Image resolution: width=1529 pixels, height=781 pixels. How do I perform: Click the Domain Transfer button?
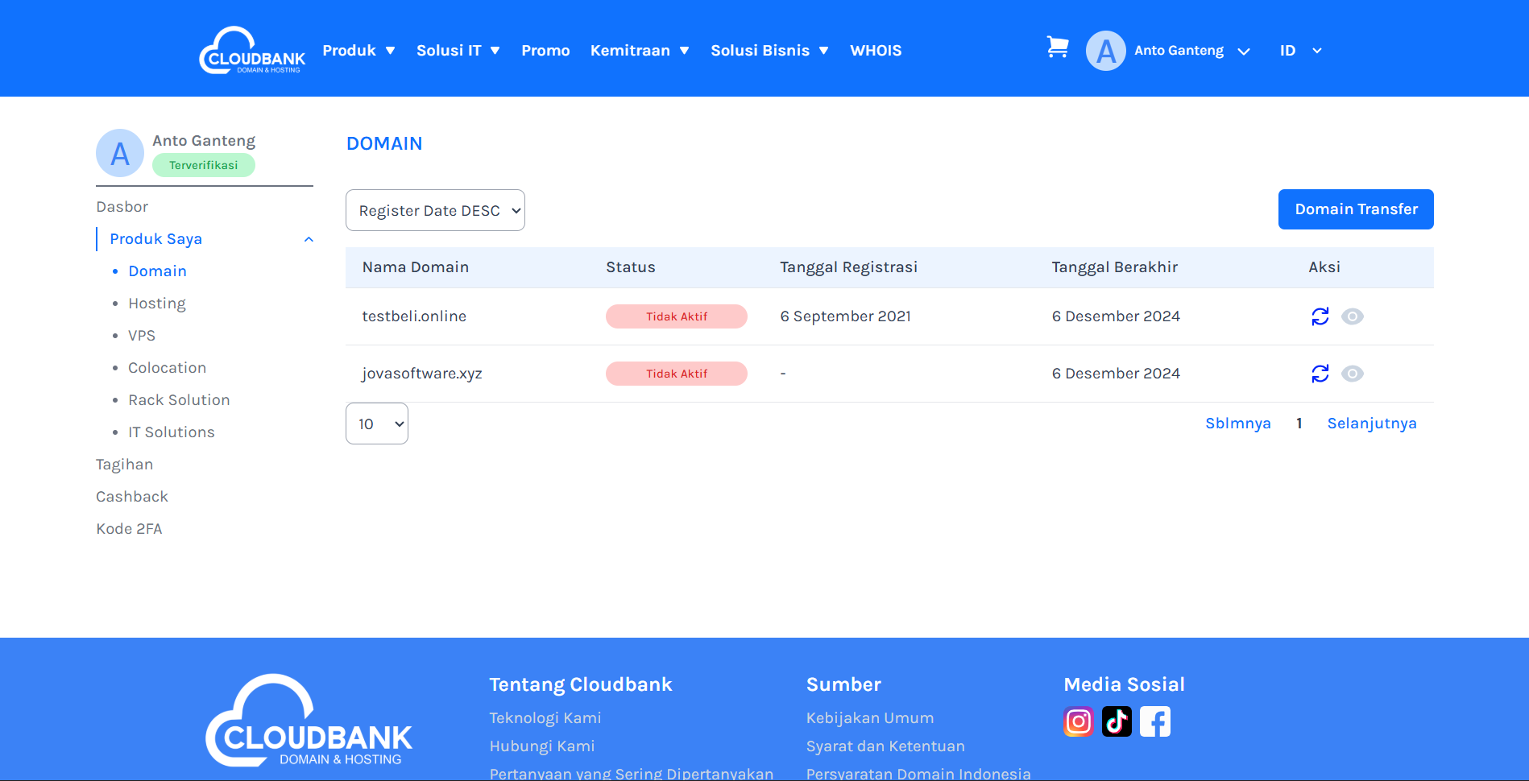pyautogui.click(x=1355, y=209)
